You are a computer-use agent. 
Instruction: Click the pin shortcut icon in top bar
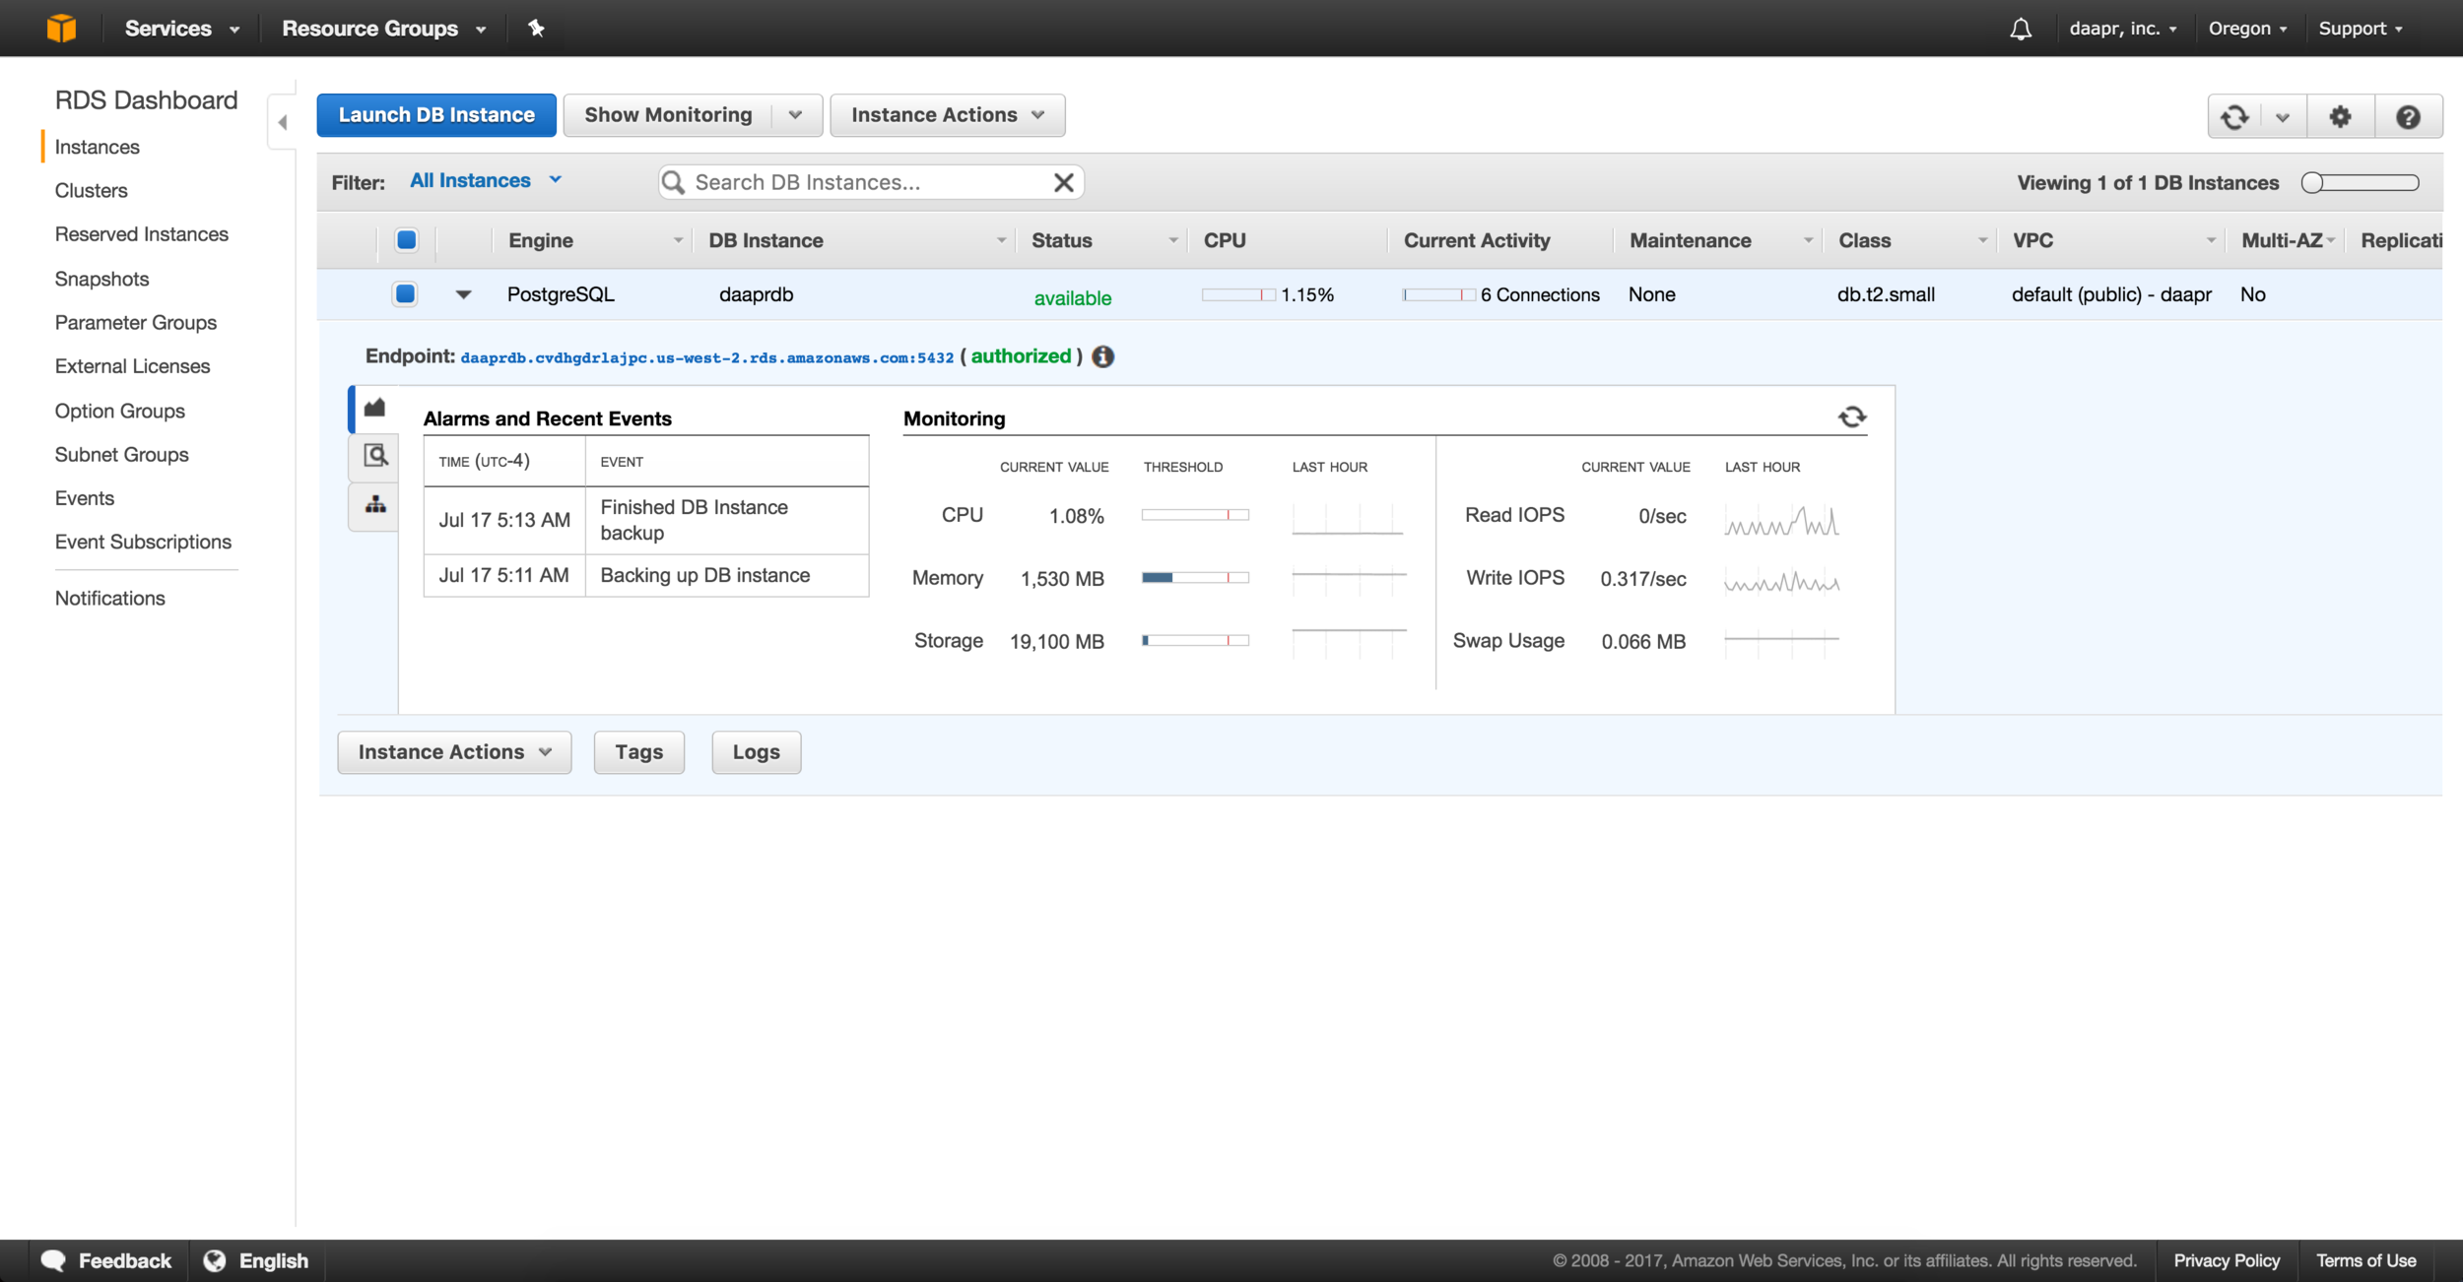tap(536, 28)
